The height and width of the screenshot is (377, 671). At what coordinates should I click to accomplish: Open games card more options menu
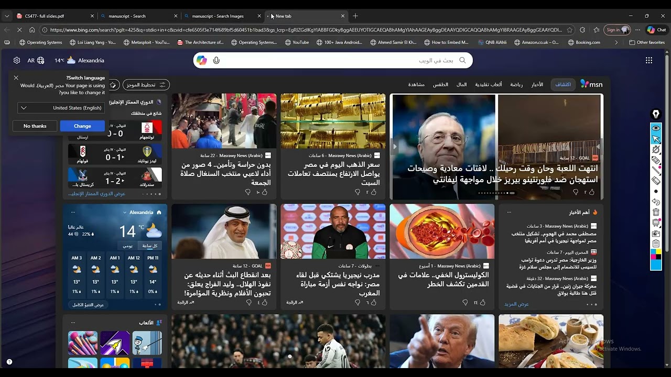coord(73,323)
